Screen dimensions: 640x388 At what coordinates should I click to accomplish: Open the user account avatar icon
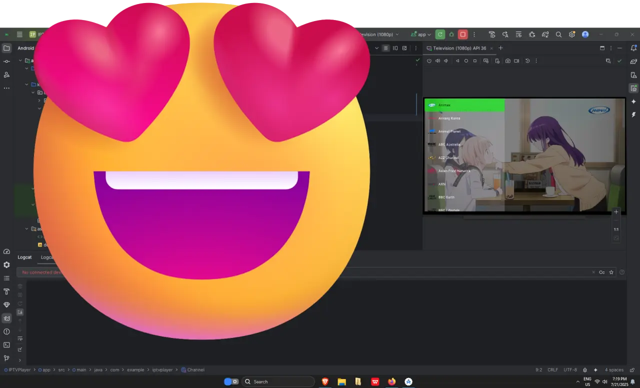coord(585,34)
